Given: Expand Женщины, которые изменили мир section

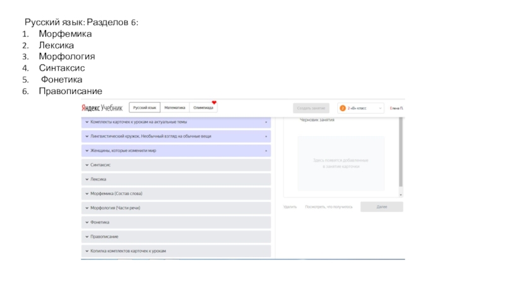Looking at the screenshot, I should coord(177,151).
